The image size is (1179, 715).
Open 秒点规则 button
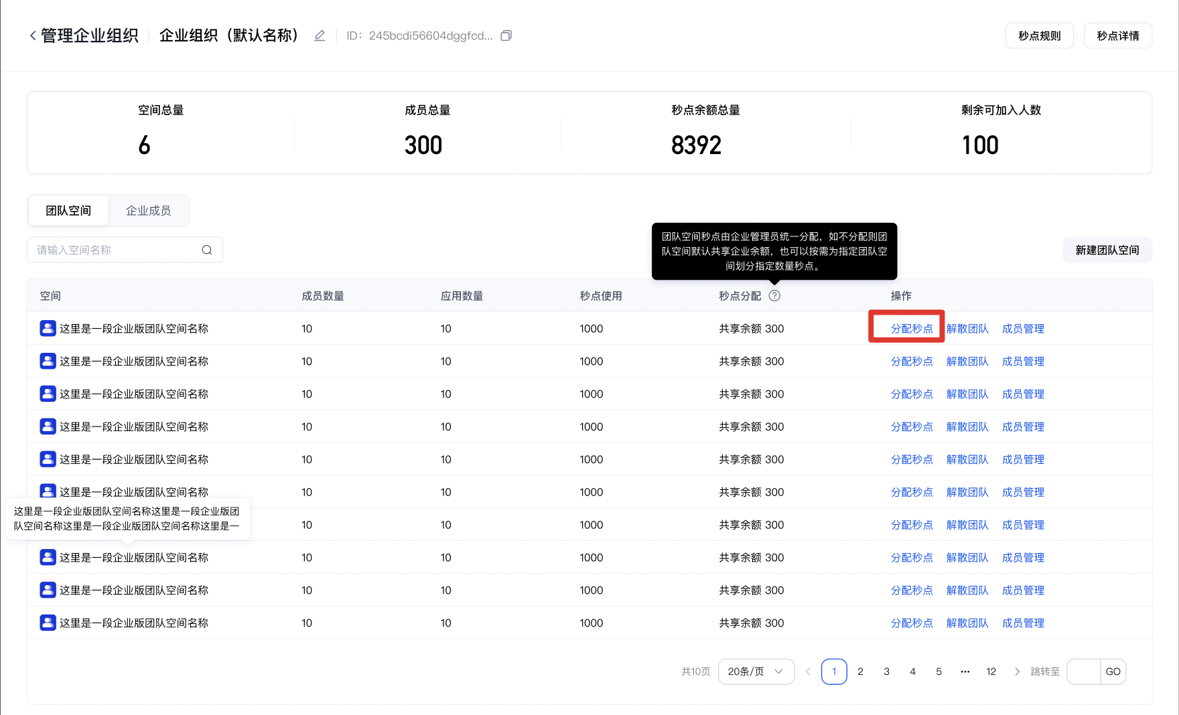point(1039,35)
